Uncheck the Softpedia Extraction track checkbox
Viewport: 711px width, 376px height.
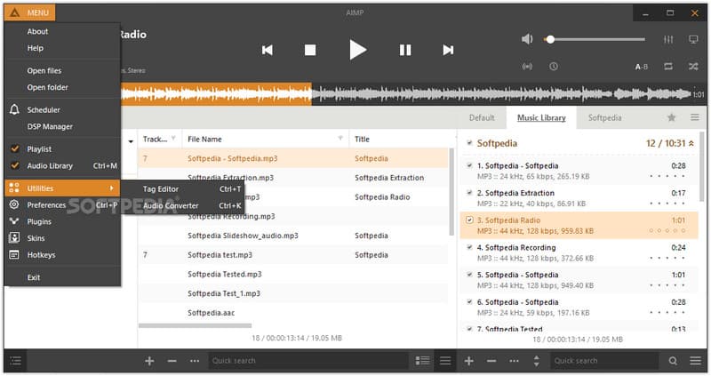click(468, 192)
